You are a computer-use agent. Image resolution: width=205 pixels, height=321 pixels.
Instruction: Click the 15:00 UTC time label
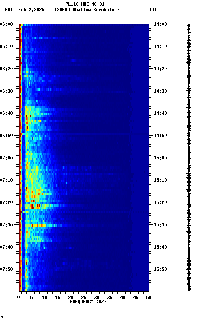tap(160, 158)
